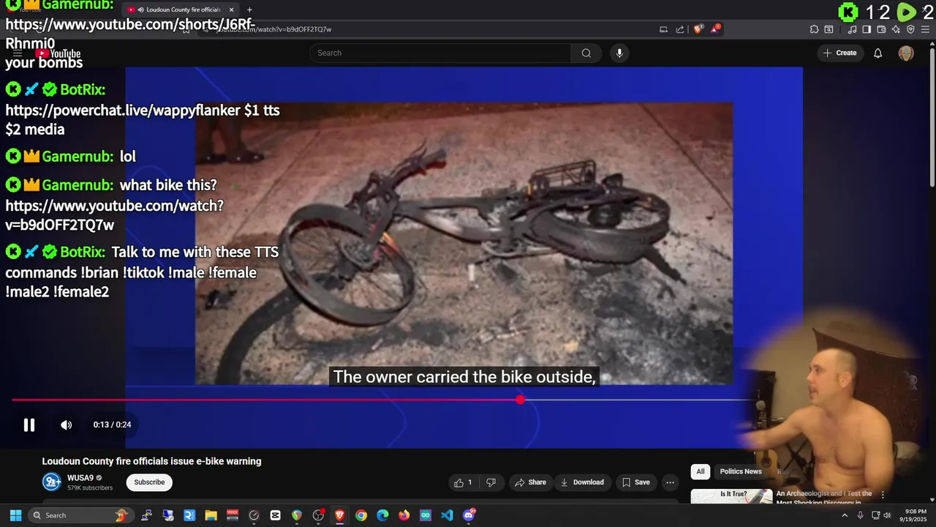The height and width of the screenshot is (527, 936).
Task: Open the Create menu button
Action: [839, 53]
